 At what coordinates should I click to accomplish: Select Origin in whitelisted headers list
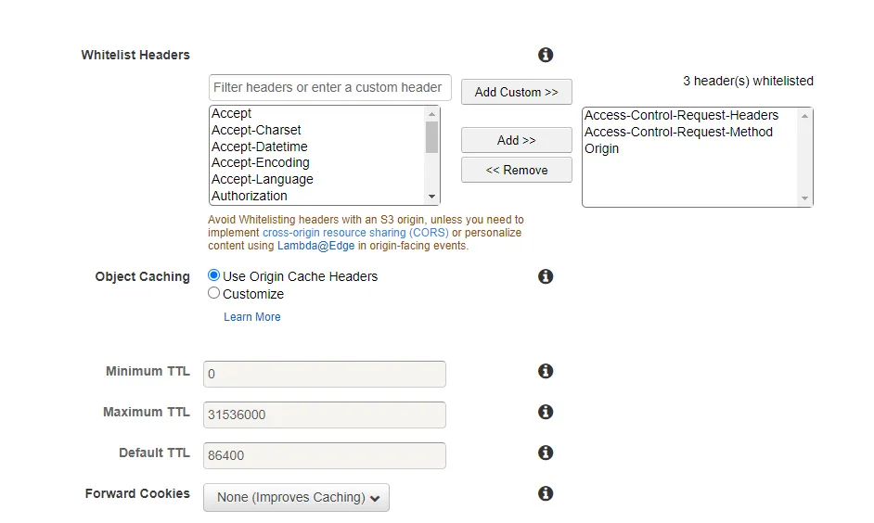point(602,148)
